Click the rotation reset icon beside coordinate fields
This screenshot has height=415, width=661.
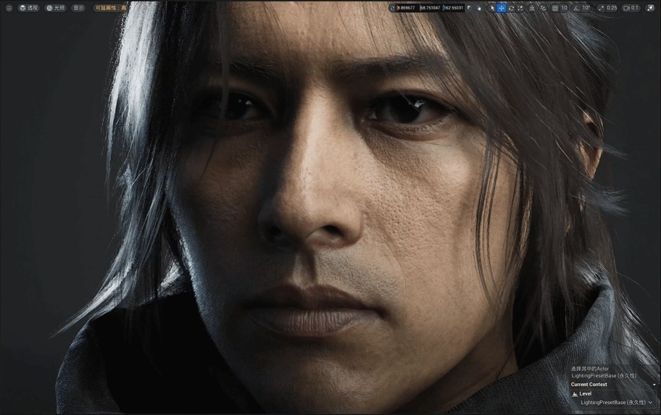pos(392,8)
